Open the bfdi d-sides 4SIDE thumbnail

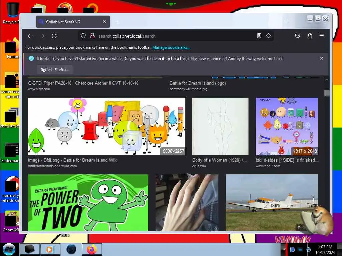287,126
